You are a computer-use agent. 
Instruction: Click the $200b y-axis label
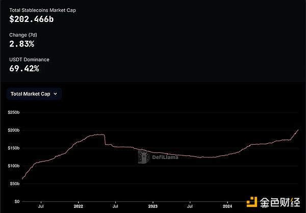click(13, 130)
